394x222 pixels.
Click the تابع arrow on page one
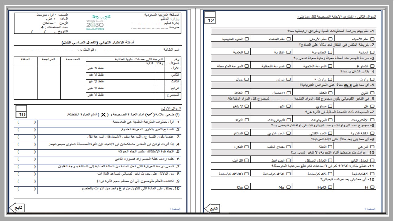pos(17,208)
